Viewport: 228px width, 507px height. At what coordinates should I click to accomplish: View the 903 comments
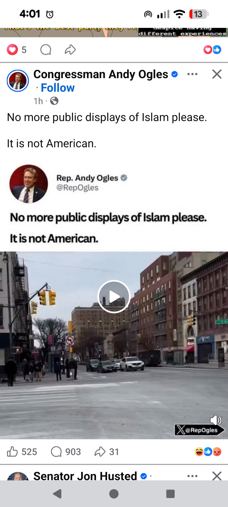tap(66, 451)
